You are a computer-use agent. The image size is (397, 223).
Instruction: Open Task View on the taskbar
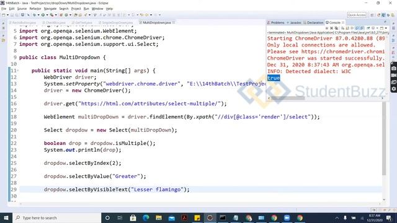pos(120,217)
